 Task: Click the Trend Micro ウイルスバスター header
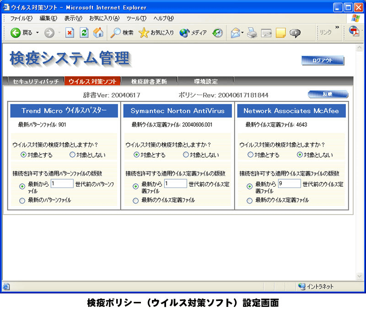tap(64, 111)
